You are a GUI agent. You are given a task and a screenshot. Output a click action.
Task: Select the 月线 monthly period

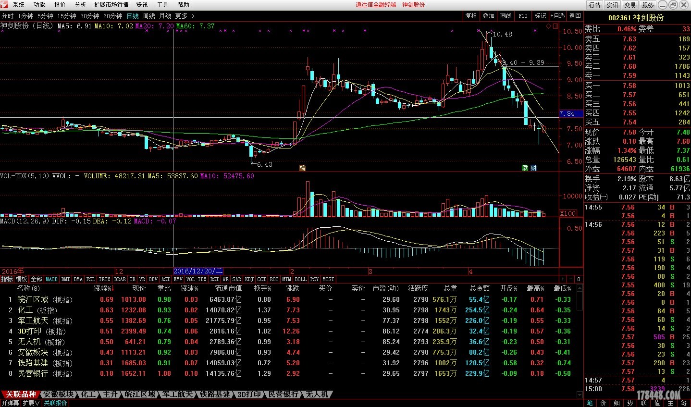pyautogui.click(x=165, y=16)
